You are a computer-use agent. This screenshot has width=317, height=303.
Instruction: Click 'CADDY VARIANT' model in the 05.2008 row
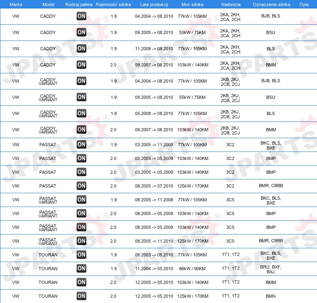48,114
